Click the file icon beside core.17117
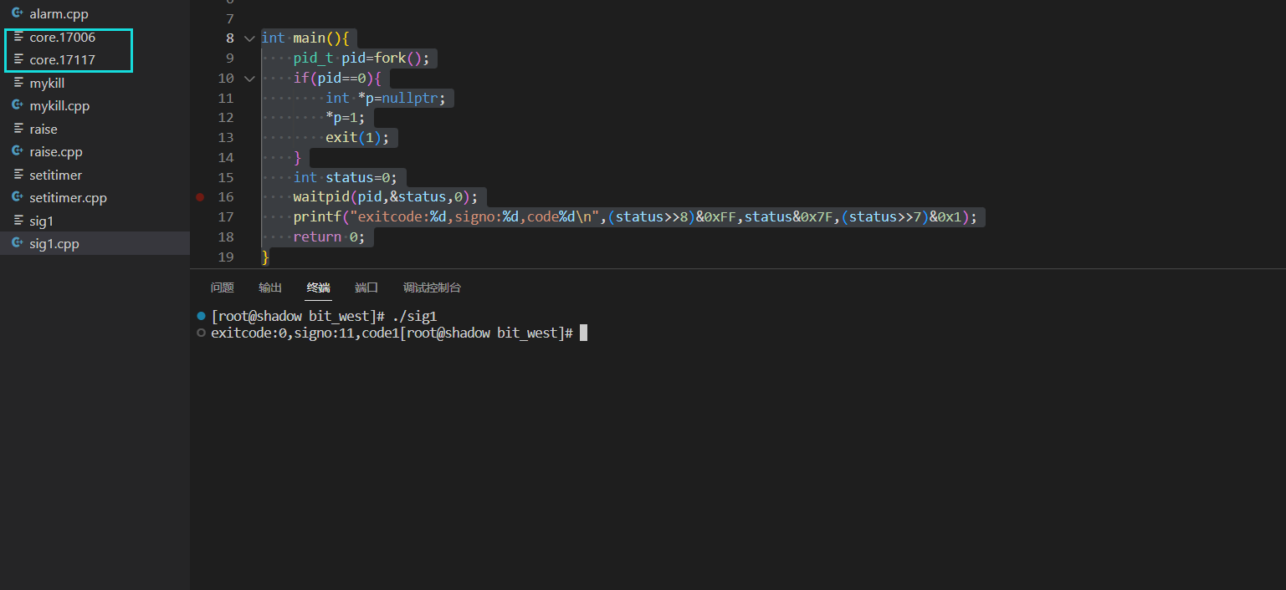The width and height of the screenshot is (1286, 590). (x=18, y=60)
